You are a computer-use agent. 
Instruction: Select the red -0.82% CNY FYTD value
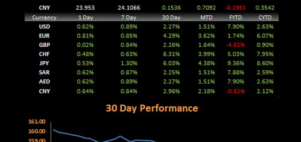tap(235, 91)
